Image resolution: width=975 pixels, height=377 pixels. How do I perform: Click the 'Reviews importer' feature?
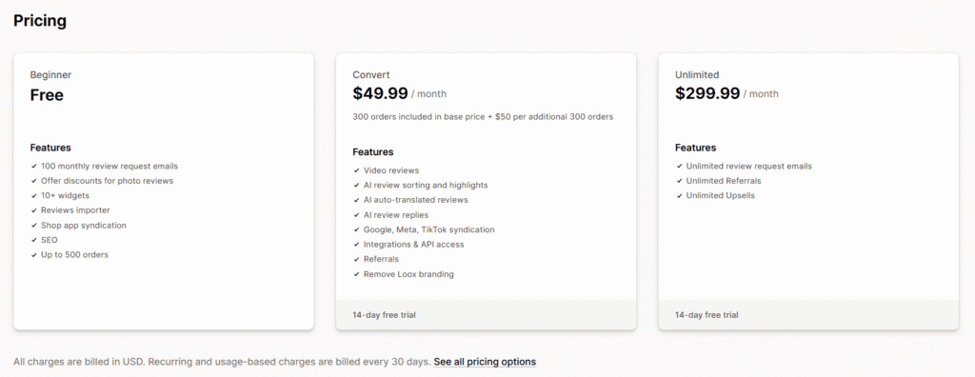click(x=75, y=210)
